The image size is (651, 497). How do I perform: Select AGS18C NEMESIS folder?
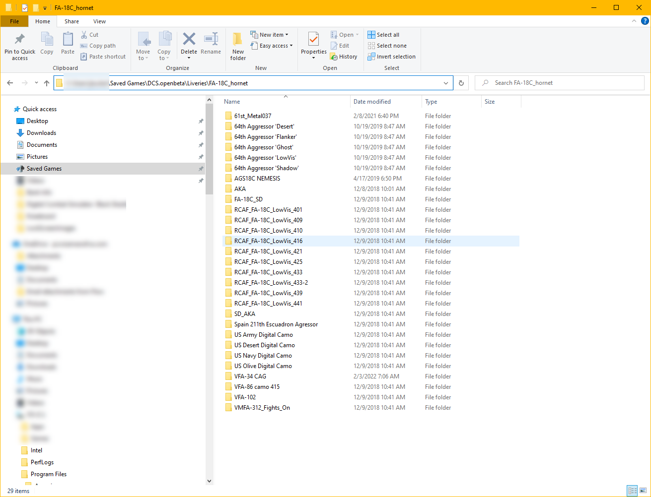(257, 179)
